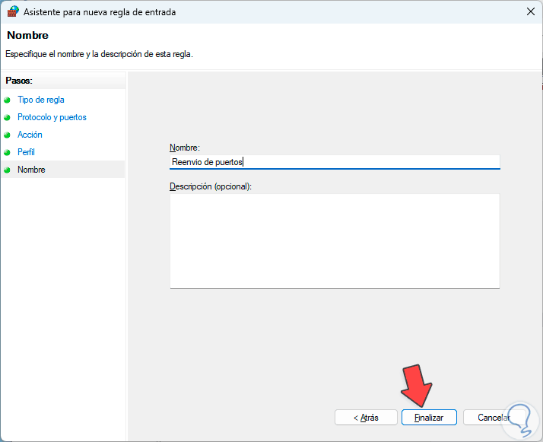Click the green bullet beside Acción
The width and height of the screenshot is (543, 442).
[x=8, y=135]
